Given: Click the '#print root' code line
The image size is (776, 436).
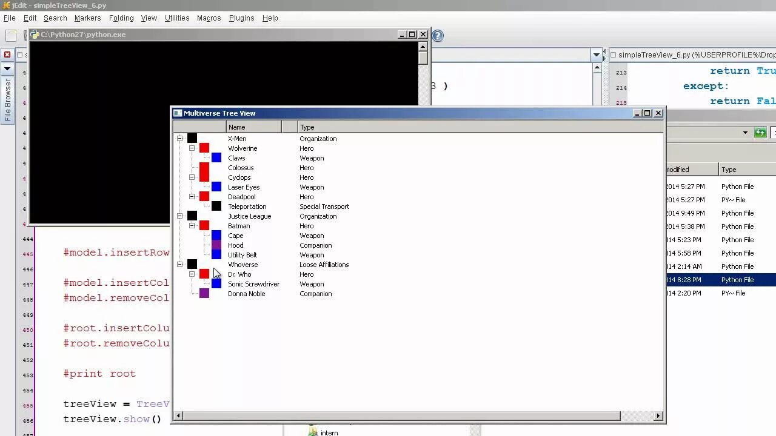Looking at the screenshot, I should click(99, 374).
